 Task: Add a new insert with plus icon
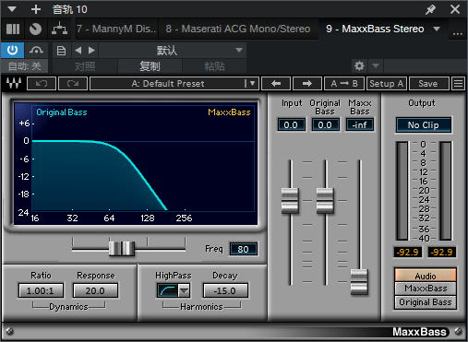[36, 9]
